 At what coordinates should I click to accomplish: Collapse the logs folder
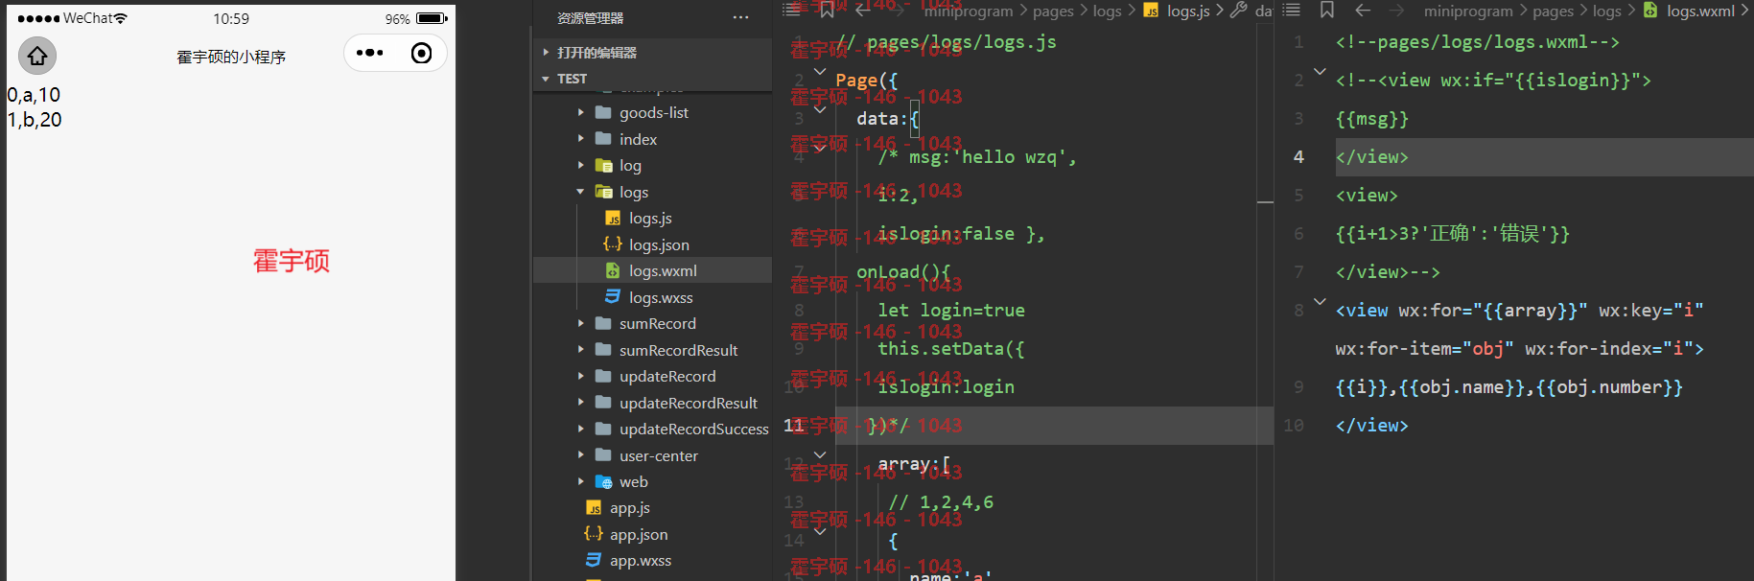coord(580,192)
